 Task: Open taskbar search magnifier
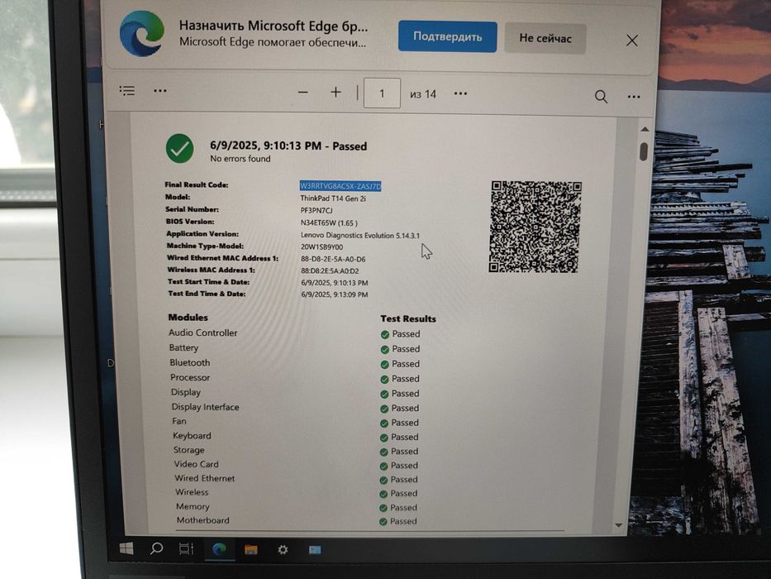pos(156,548)
